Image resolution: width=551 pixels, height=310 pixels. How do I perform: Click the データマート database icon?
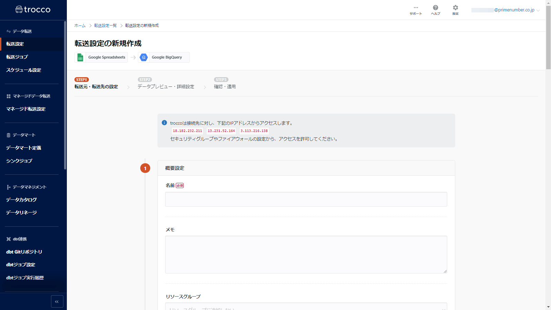(9, 135)
